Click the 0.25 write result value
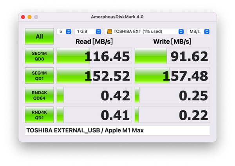 172,95
